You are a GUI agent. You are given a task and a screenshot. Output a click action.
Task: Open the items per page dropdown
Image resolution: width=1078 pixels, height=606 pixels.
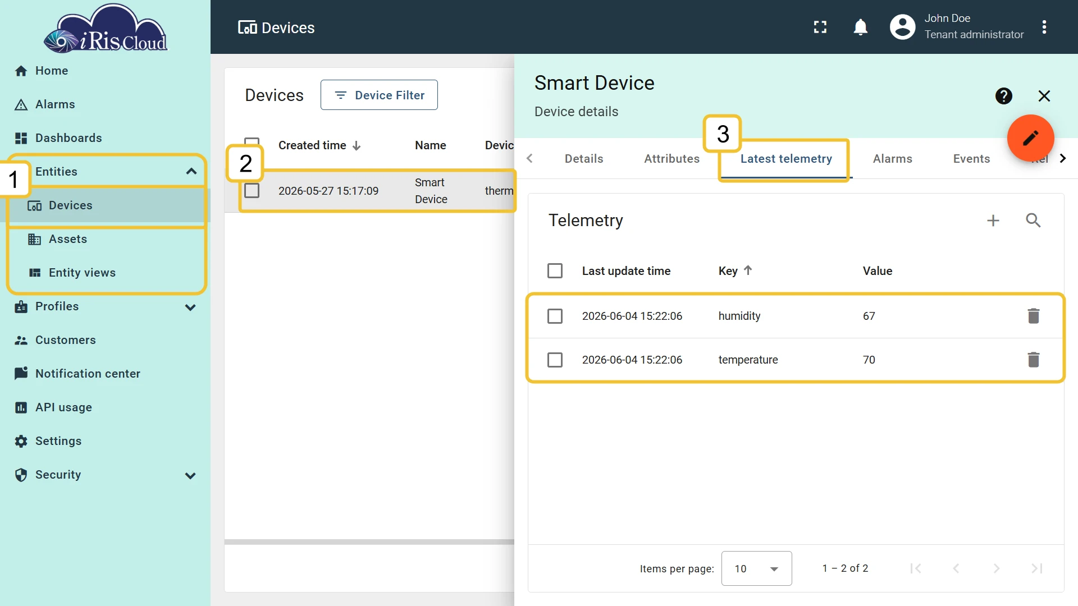[756, 568]
